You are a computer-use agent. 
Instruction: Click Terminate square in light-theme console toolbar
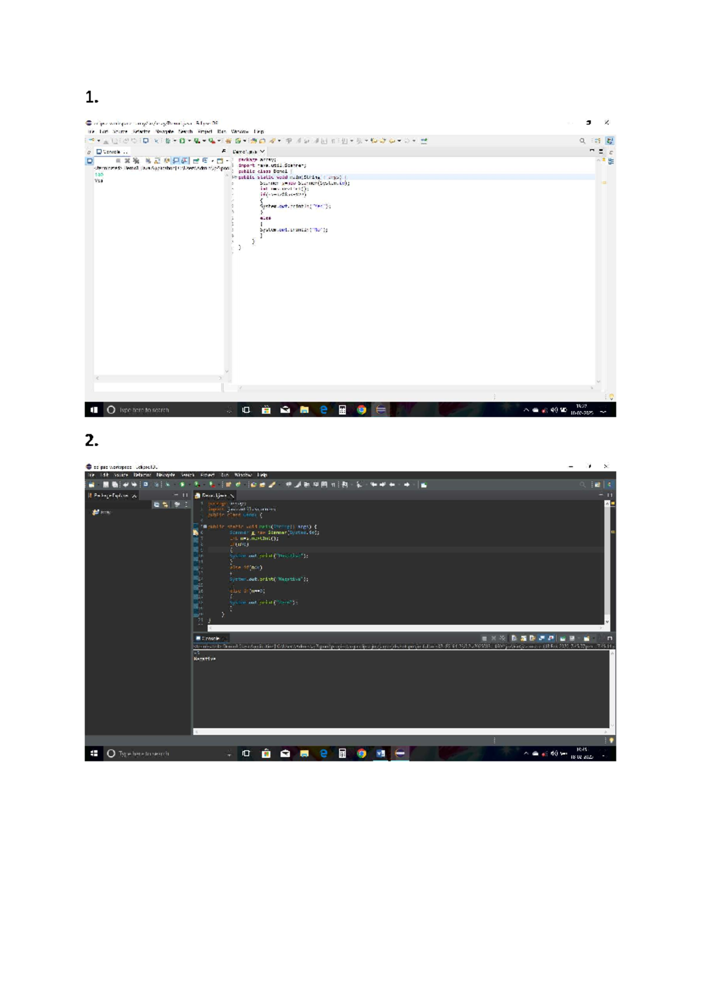tap(118, 161)
